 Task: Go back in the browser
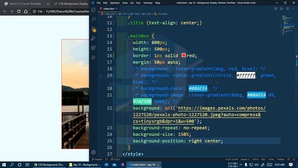pos(5,11)
